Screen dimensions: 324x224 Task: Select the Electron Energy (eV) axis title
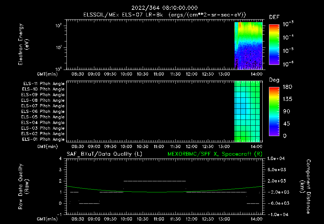pyautogui.click(x=23, y=44)
